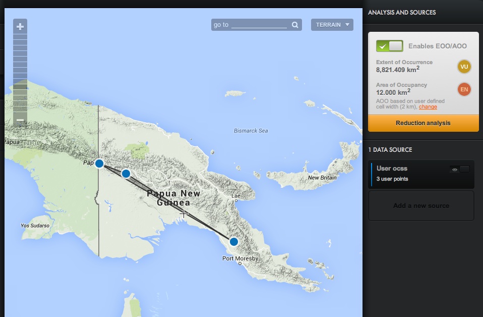Click the zoom out minus button
The width and height of the screenshot is (483, 317).
coord(20,120)
